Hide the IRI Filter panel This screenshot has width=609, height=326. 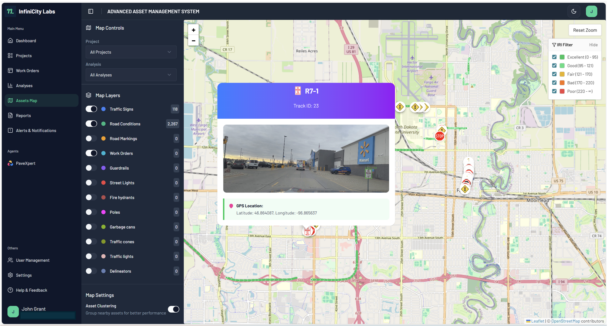(593, 45)
